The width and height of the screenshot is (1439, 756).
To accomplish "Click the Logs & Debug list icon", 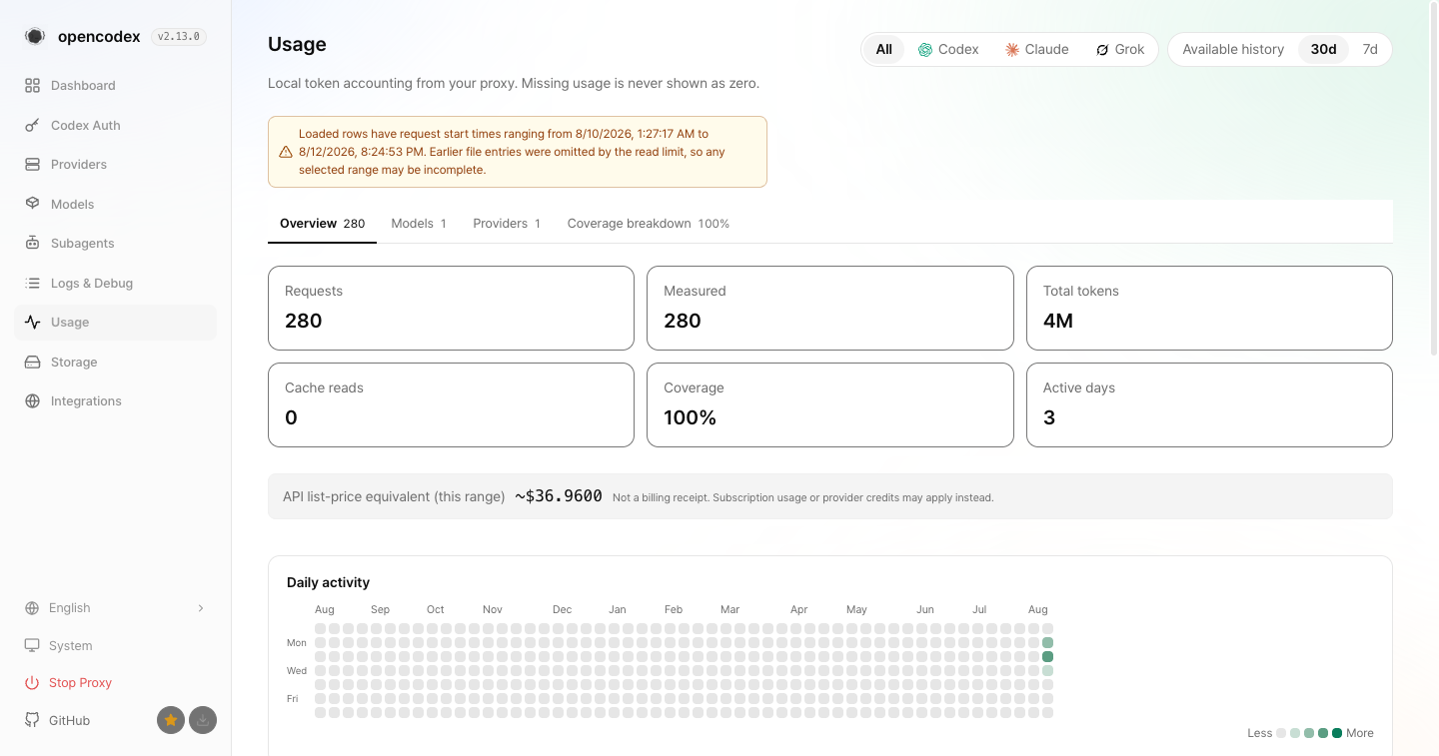I will tap(32, 284).
